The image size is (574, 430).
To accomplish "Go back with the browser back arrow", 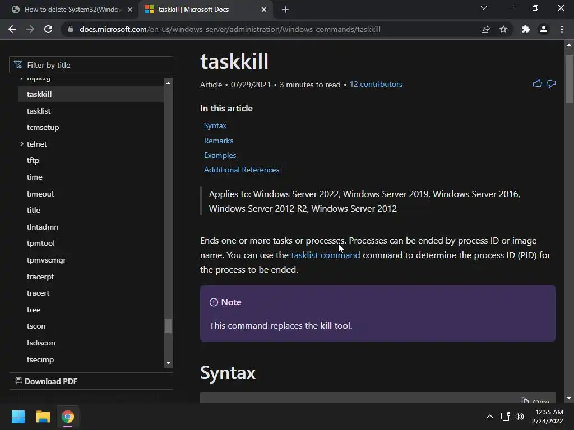I will click(12, 29).
